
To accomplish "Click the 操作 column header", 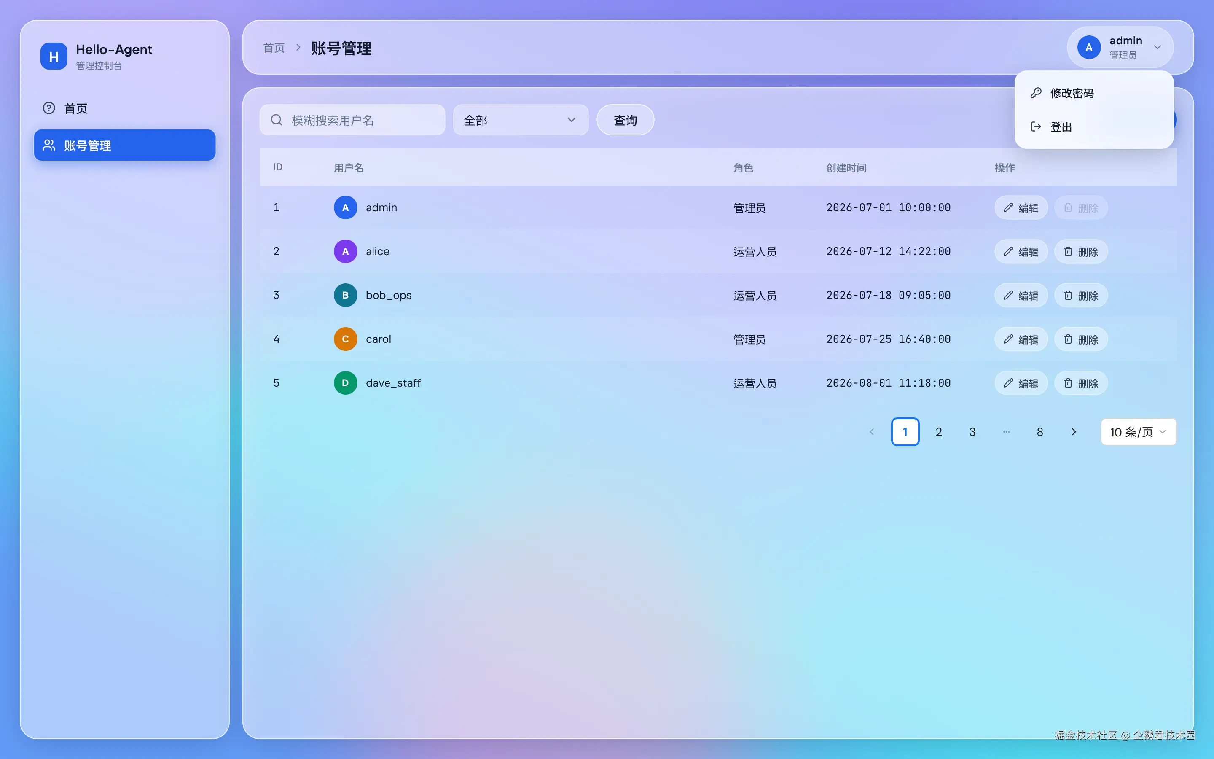I will (x=1005, y=168).
